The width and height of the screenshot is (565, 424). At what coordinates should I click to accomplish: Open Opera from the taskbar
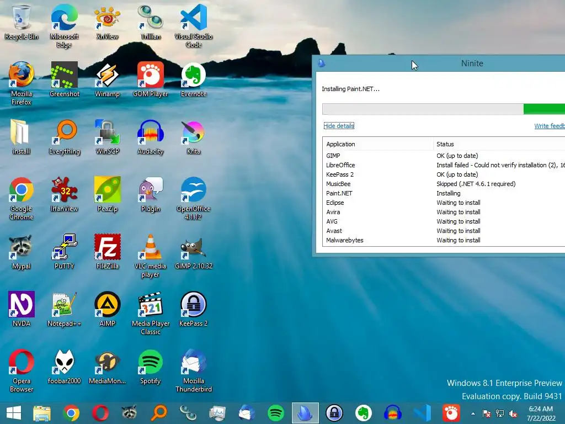click(x=100, y=413)
